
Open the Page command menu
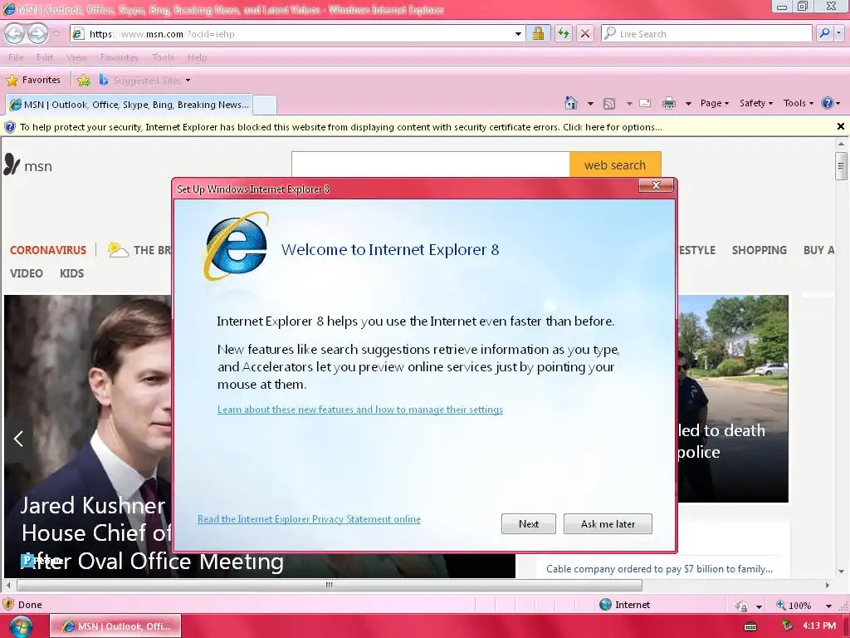pos(715,103)
